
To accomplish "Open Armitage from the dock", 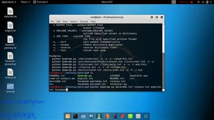I will pos(99,116).
